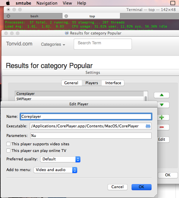Click the dashed screenshot icon in menu bar
Image resolution: width=179 pixels, height=198 pixels.
[173, 3]
